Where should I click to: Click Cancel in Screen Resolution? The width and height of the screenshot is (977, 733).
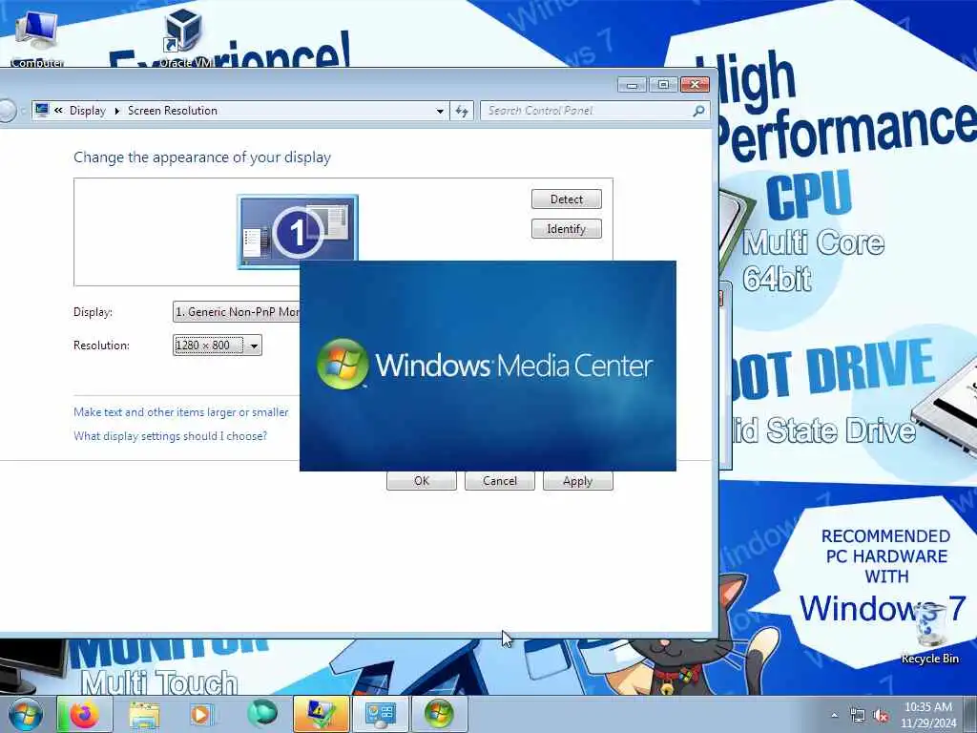tap(500, 481)
